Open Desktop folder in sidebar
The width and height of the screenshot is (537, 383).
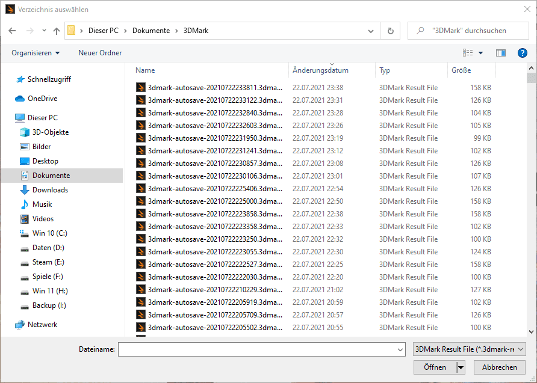tap(45, 161)
